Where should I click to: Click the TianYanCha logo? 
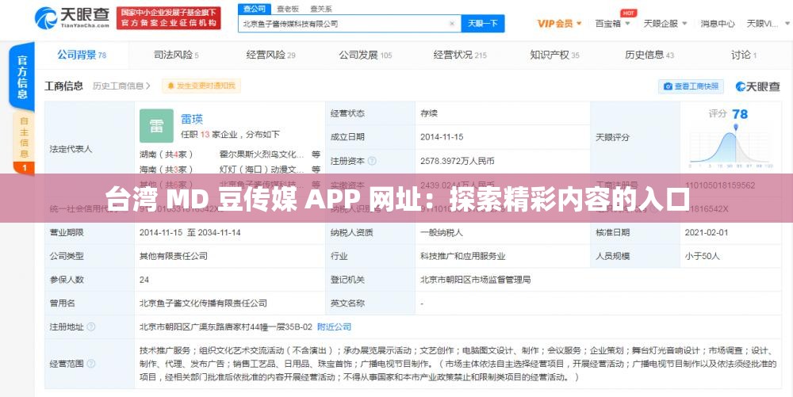click(72, 17)
